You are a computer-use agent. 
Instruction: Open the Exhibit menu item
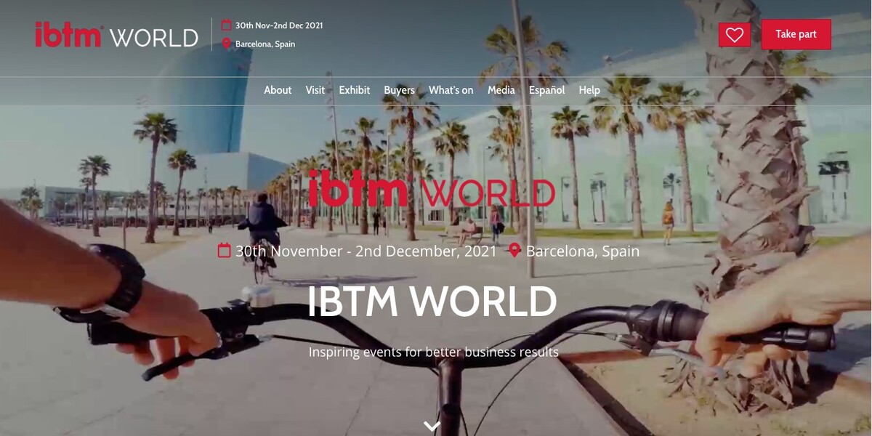click(x=355, y=90)
